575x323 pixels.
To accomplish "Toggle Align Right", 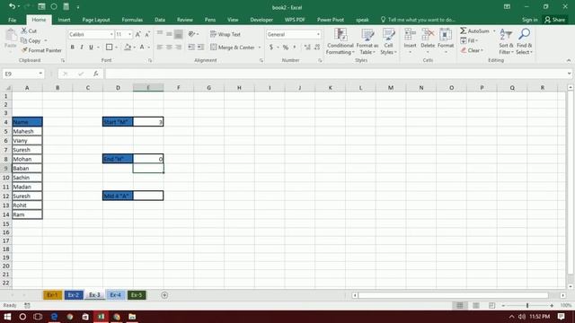I will (179, 48).
